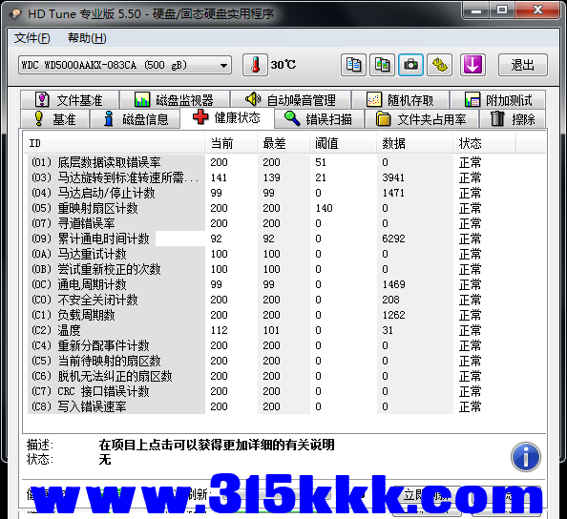
Task: Click the purple down-arrow minimize-to-tray icon
Action: pos(472,65)
